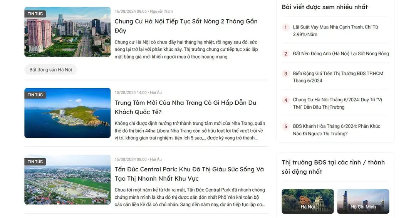Click the 'Bất động sản Hà Nội' tag

(x=51, y=70)
